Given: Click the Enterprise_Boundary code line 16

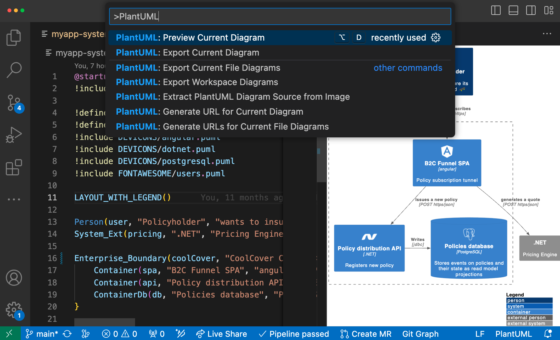Looking at the screenshot, I should click(x=179, y=258).
